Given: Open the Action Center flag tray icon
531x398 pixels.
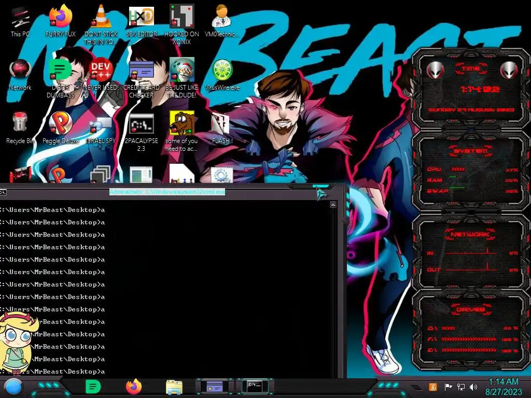Looking at the screenshot, I should click(448, 387).
